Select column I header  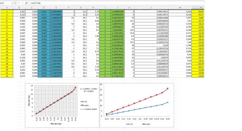pyautogui.click(x=105, y=7)
